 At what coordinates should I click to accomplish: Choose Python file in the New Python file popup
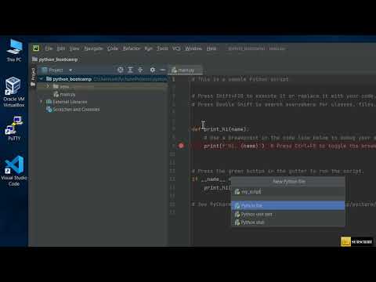[x=288, y=205]
